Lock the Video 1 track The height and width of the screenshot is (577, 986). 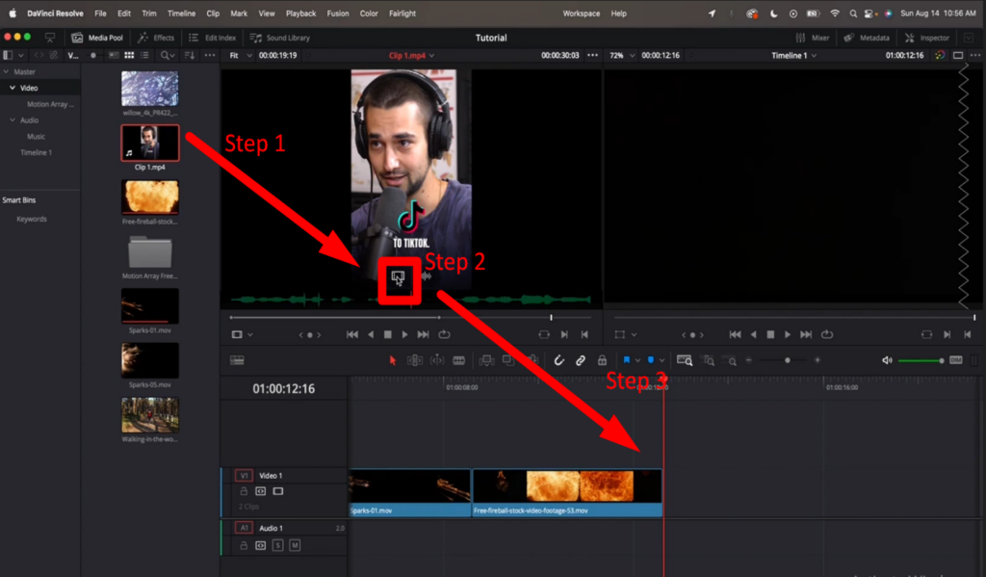[244, 491]
